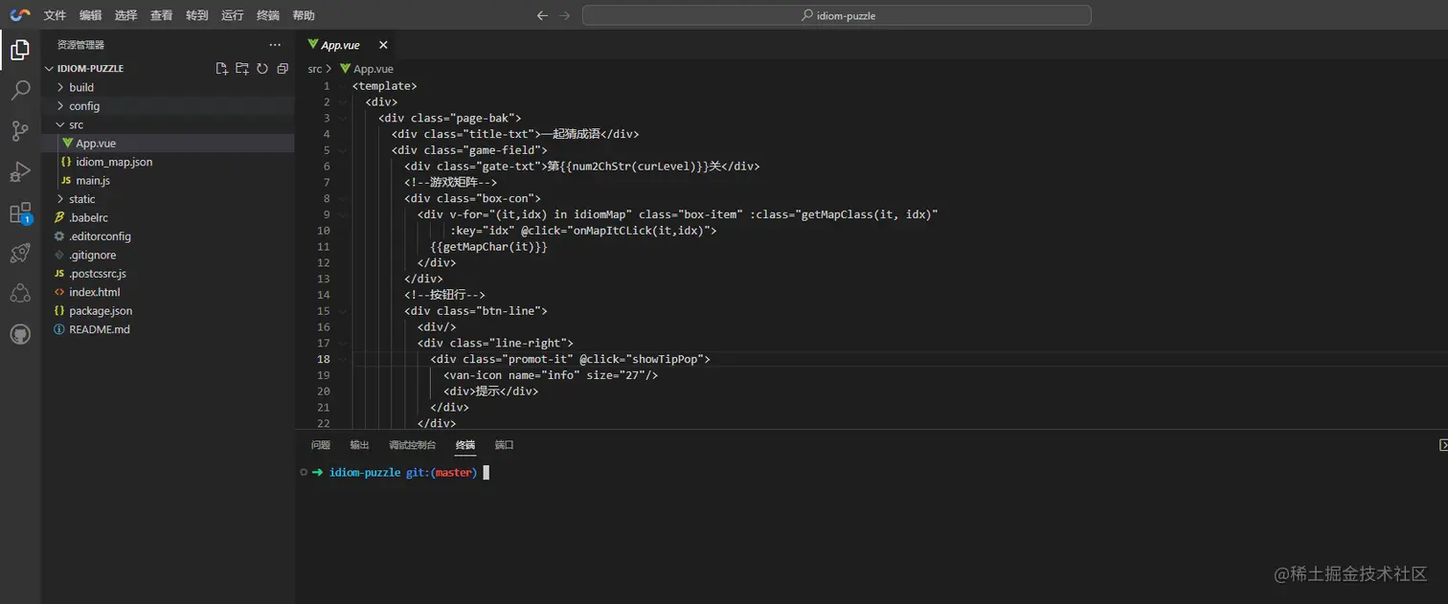The width and height of the screenshot is (1448, 604).
Task: Refresh the explorer file tree
Action: coord(262,69)
